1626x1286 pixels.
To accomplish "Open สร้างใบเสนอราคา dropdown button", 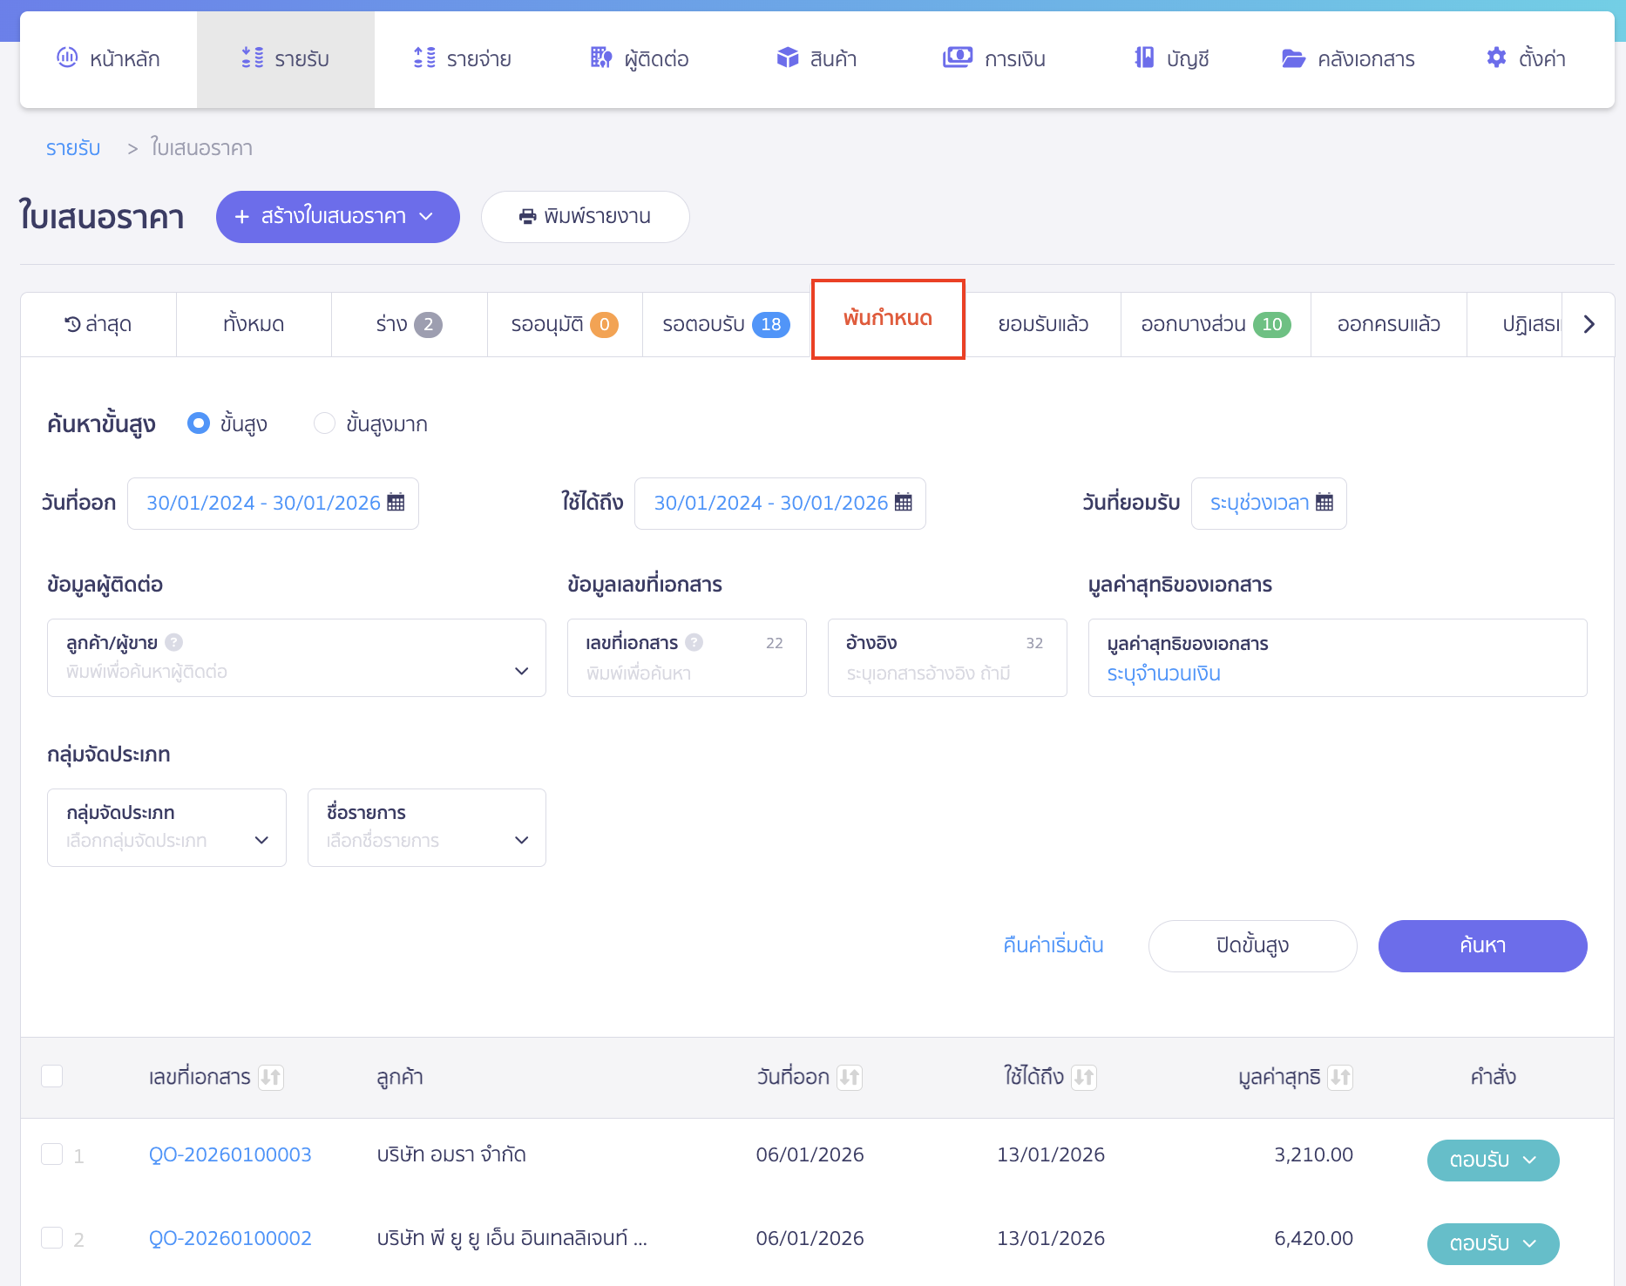I will (x=337, y=217).
